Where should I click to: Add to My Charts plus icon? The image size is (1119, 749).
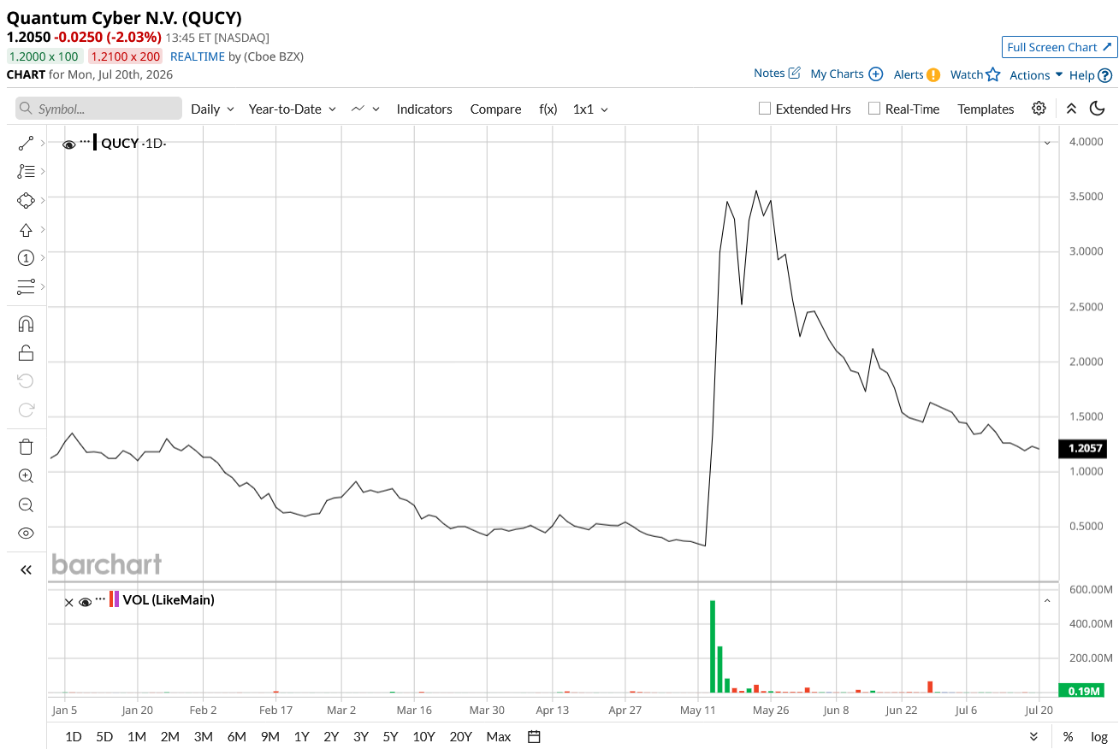tap(875, 74)
